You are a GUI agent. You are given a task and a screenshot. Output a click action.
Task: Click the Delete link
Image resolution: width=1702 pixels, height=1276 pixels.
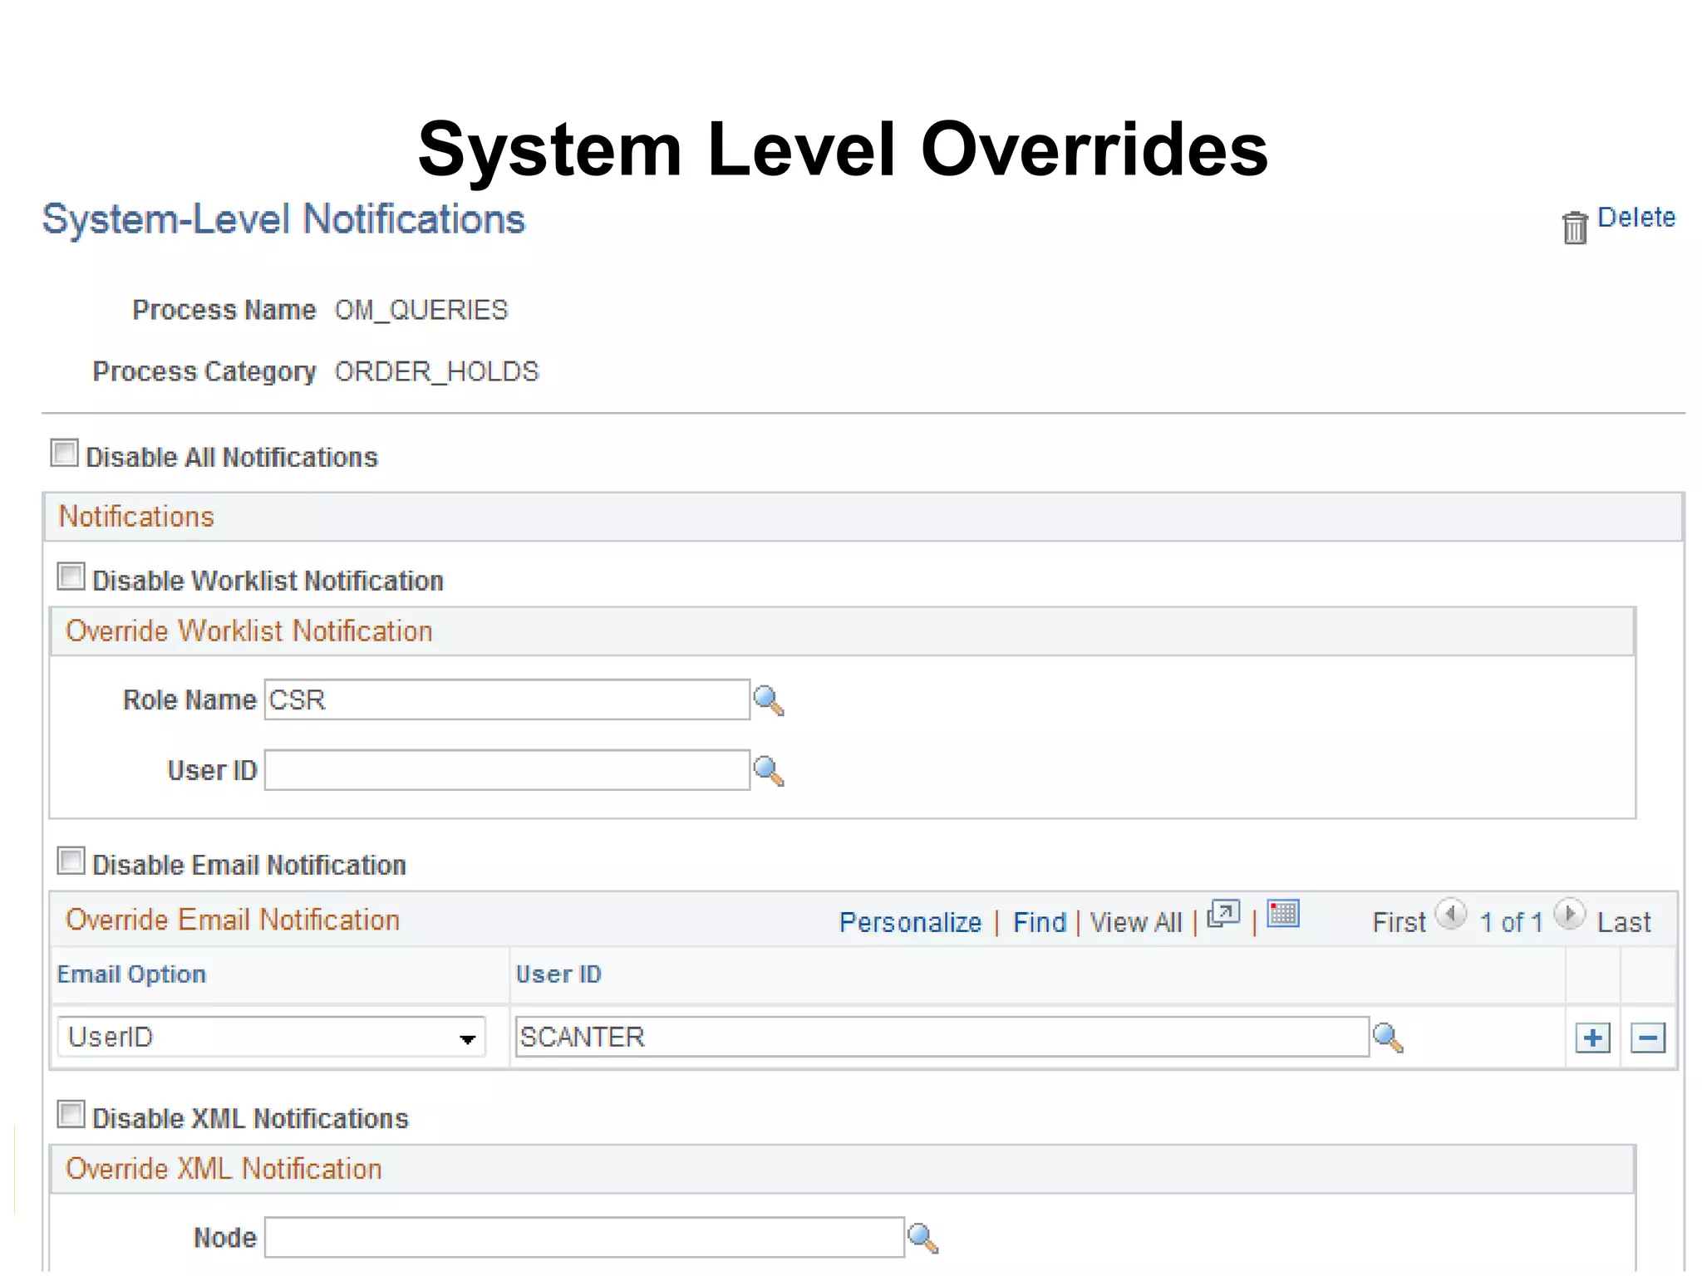tap(1636, 218)
